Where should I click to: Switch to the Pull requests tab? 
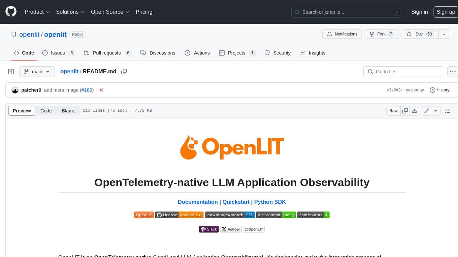pyautogui.click(x=107, y=53)
